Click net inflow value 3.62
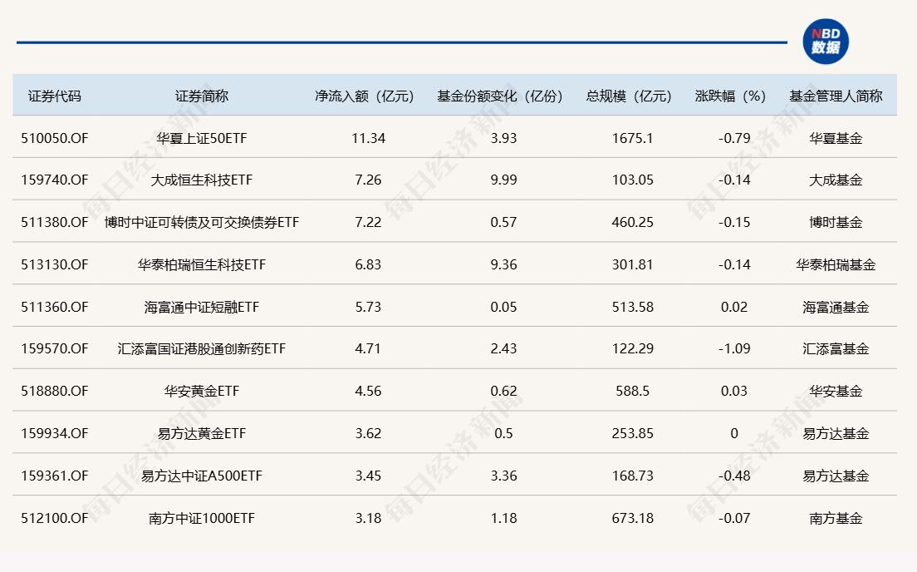This screenshot has height=572, width=917. pos(369,433)
